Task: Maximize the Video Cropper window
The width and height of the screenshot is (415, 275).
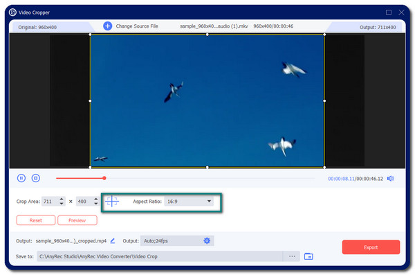Action: (389, 12)
